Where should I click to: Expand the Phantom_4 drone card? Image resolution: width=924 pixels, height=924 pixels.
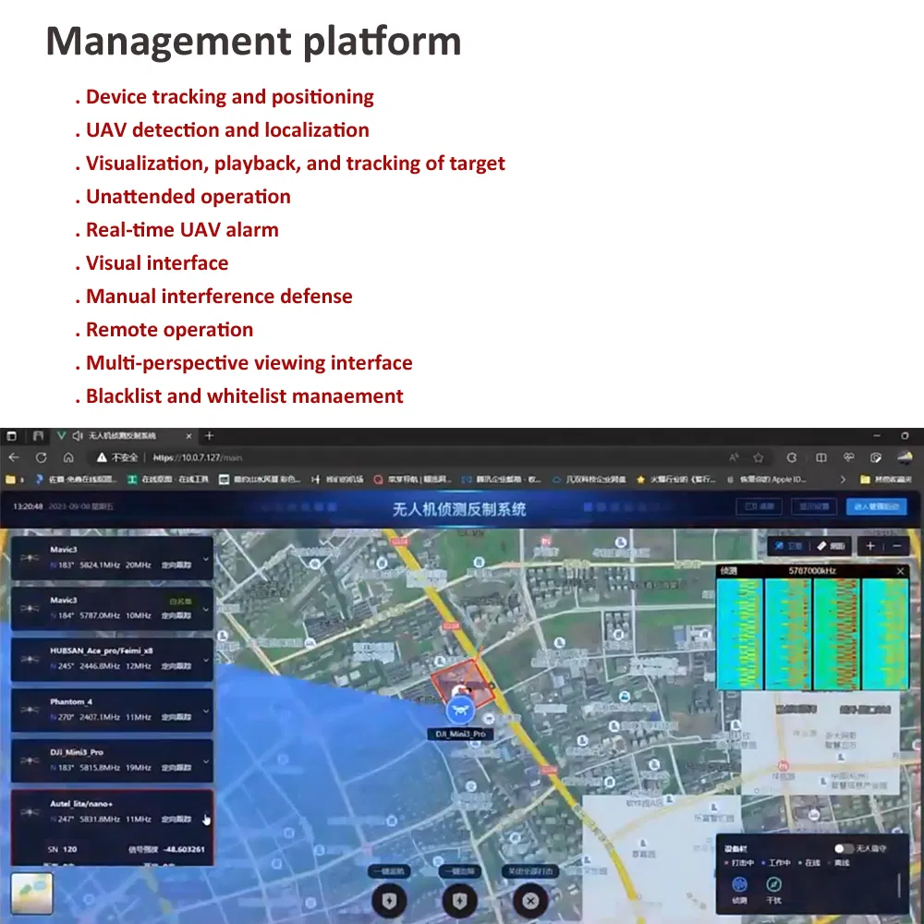205,711
